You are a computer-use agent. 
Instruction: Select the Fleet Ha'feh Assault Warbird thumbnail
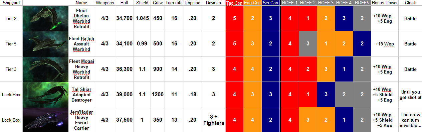45,44
